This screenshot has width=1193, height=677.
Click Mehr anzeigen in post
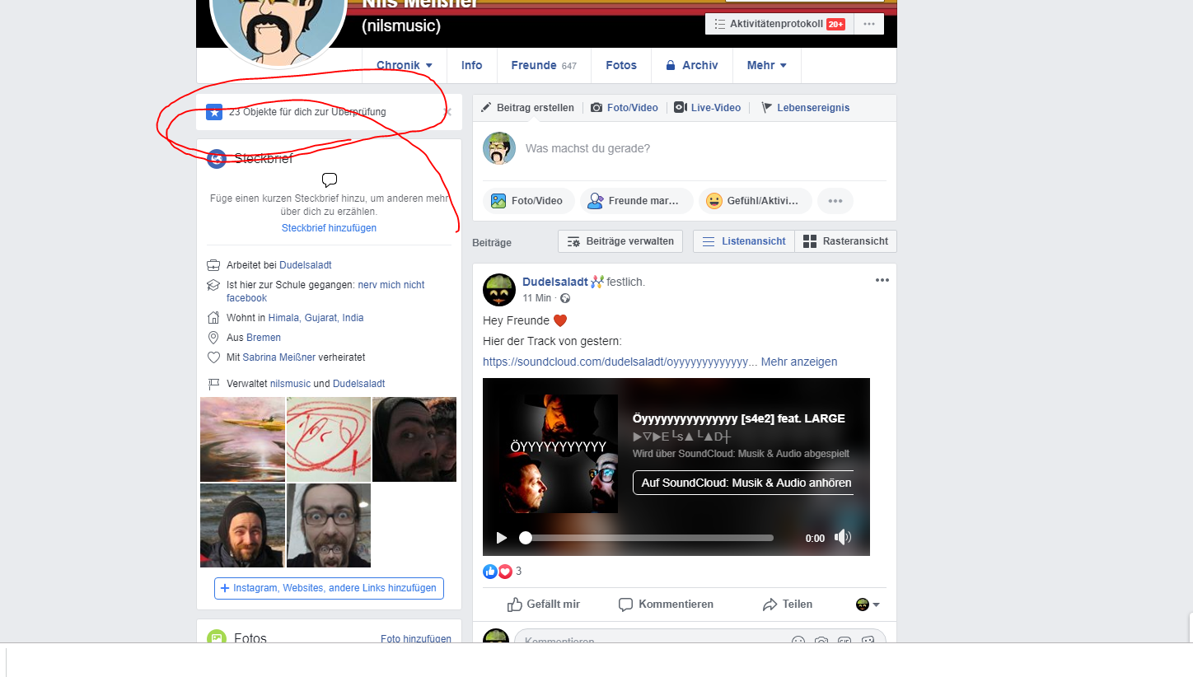(x=799, y=362)
